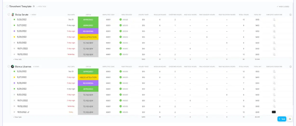Start timer on Eloiza's 9/29/2022 row

click(121, 37)
